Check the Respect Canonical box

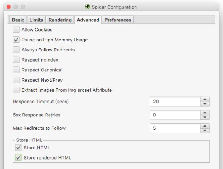pyautogui.click(x=16, y=70)
